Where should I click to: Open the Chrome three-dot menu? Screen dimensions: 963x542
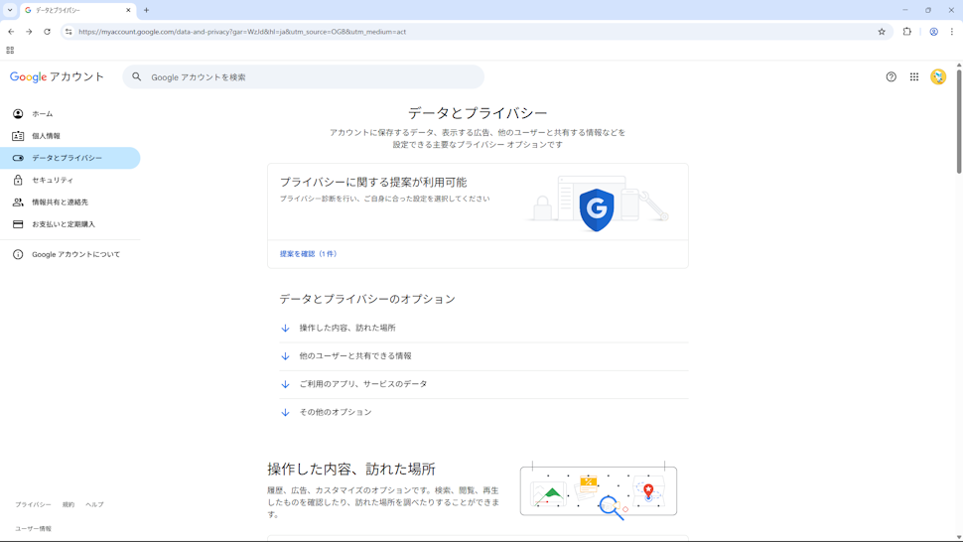[x=952, y=32]
